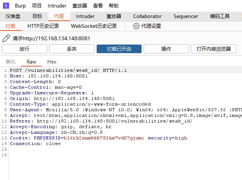
Task: Open the Collaborator tab
Action: [147, 16]
